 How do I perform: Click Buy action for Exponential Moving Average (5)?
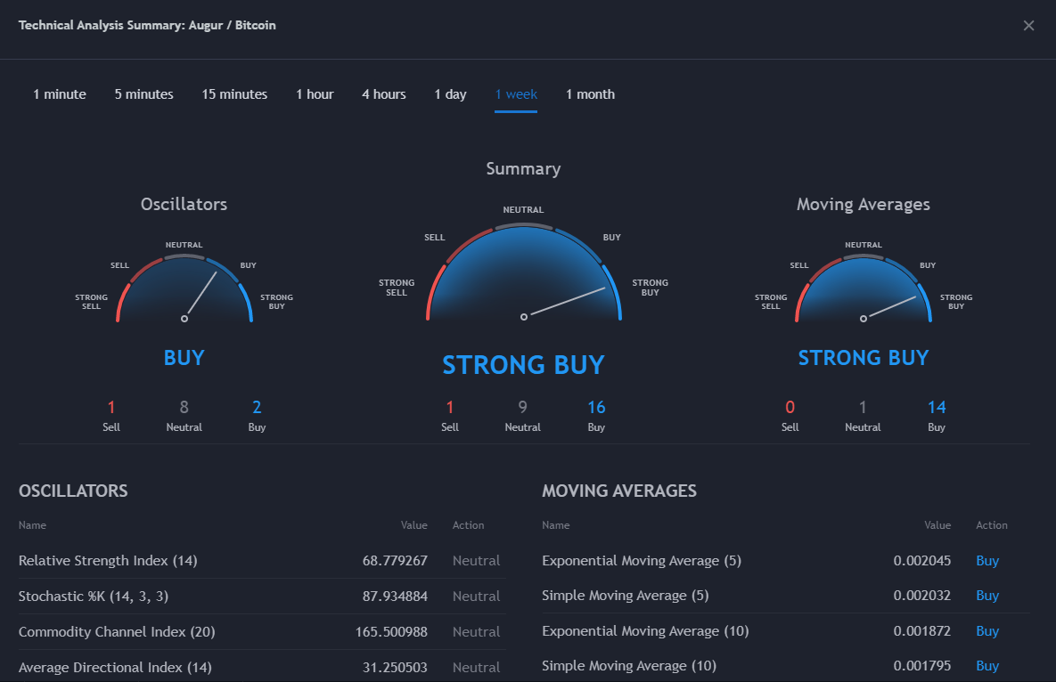[987, 561]
